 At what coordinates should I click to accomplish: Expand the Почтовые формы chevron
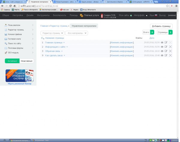33,48
